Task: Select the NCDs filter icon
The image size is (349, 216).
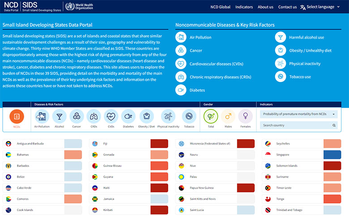Action: [17, 116]
